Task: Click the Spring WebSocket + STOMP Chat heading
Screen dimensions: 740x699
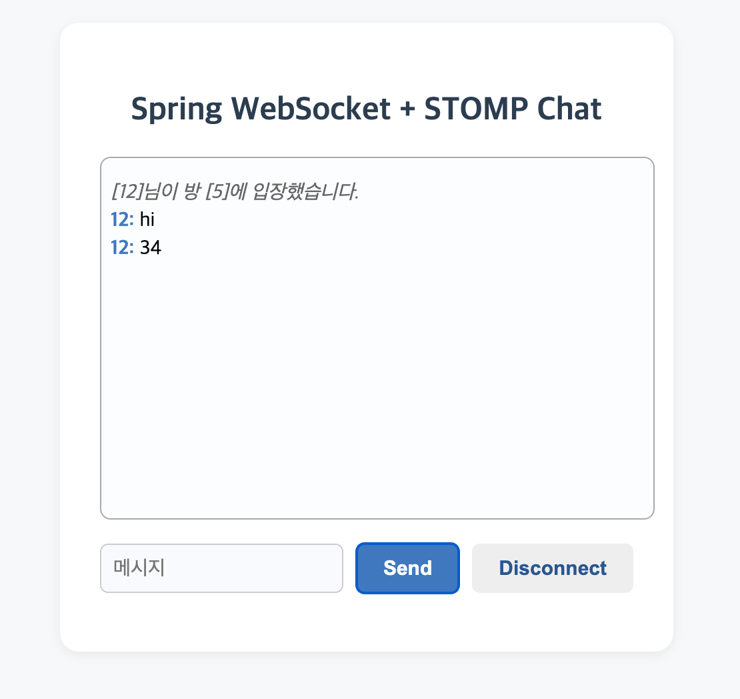Action: pos(366,109)
